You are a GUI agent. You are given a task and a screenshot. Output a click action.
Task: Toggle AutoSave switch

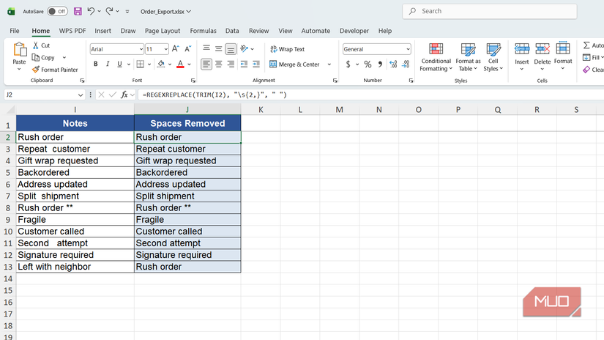tap(57, 11)
